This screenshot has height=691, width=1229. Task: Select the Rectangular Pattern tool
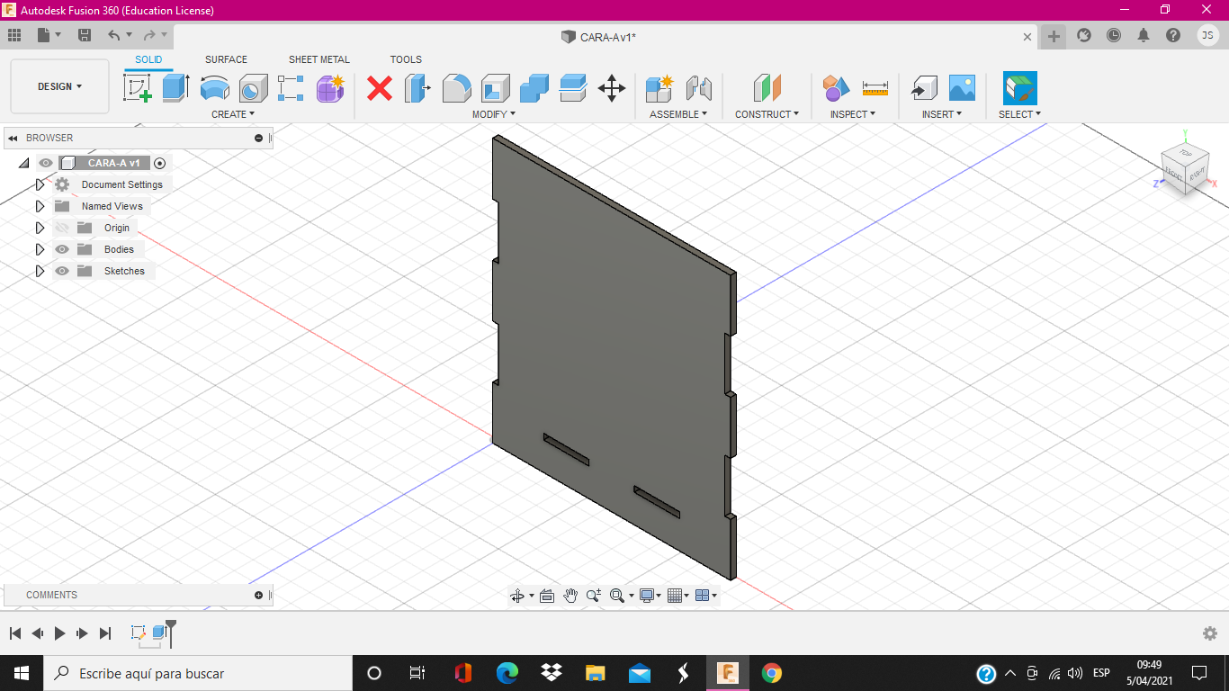291,88
